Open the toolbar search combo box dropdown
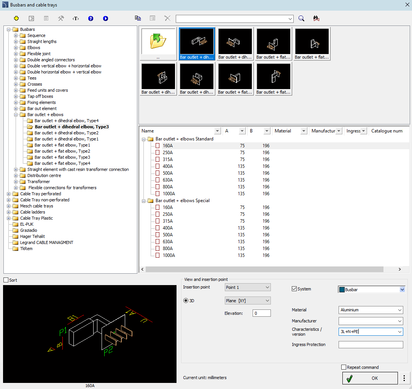 coord(290,19)
